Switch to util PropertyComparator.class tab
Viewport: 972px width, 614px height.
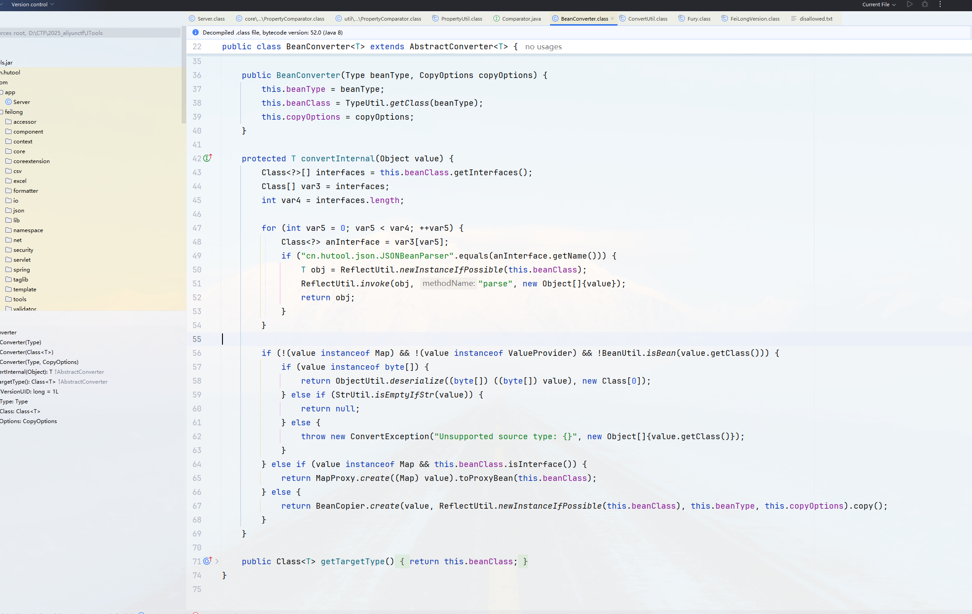[x=379, y=18]
